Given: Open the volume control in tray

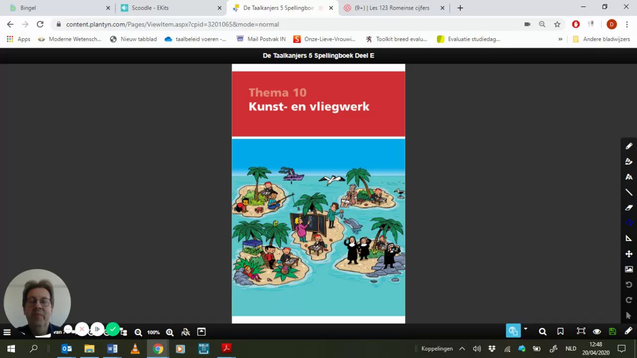Looking at the screenshot, I should (477, 349).
